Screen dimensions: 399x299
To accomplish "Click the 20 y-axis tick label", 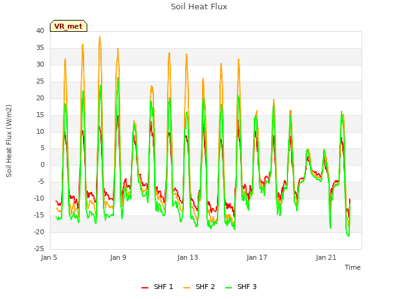I will click(40, 98).
